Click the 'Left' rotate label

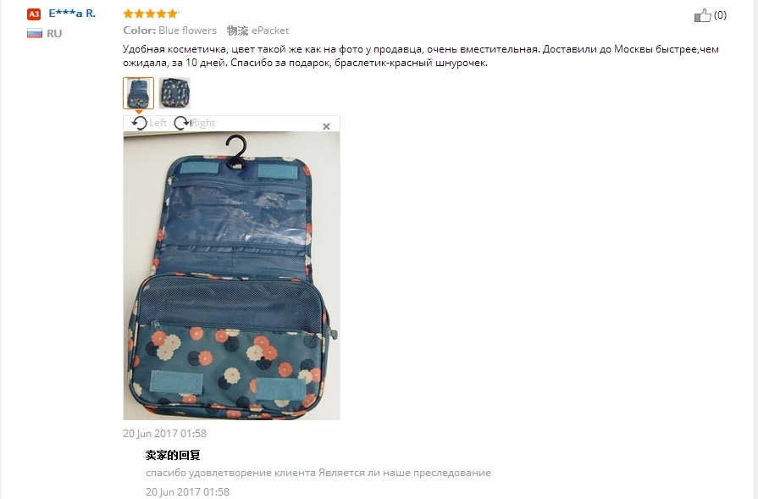coord(158,123)
